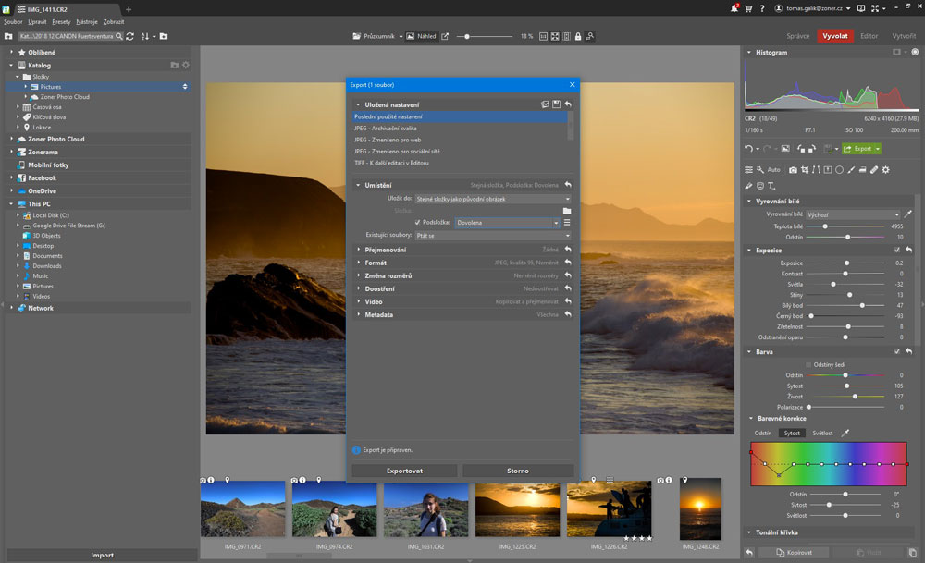This screenshot has height=563, width=925.
Task: Adjust the Teplota bílé slider handle
Action: coord(824,226)
